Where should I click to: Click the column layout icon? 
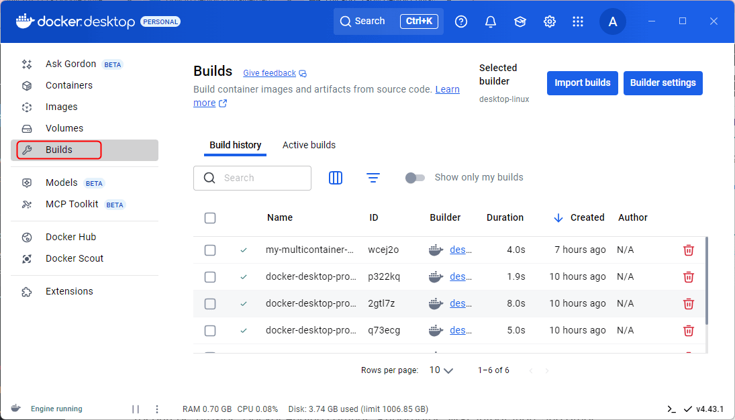point(336,178)
